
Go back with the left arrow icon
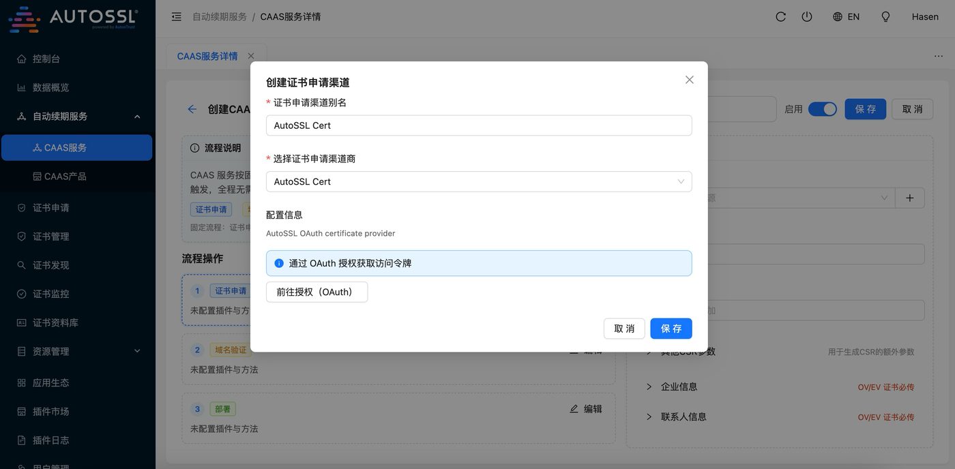pos(192,109)
